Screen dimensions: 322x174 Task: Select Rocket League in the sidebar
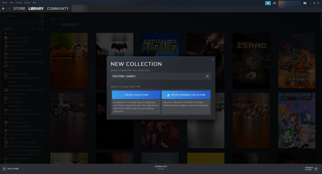(x=16, y=58)
